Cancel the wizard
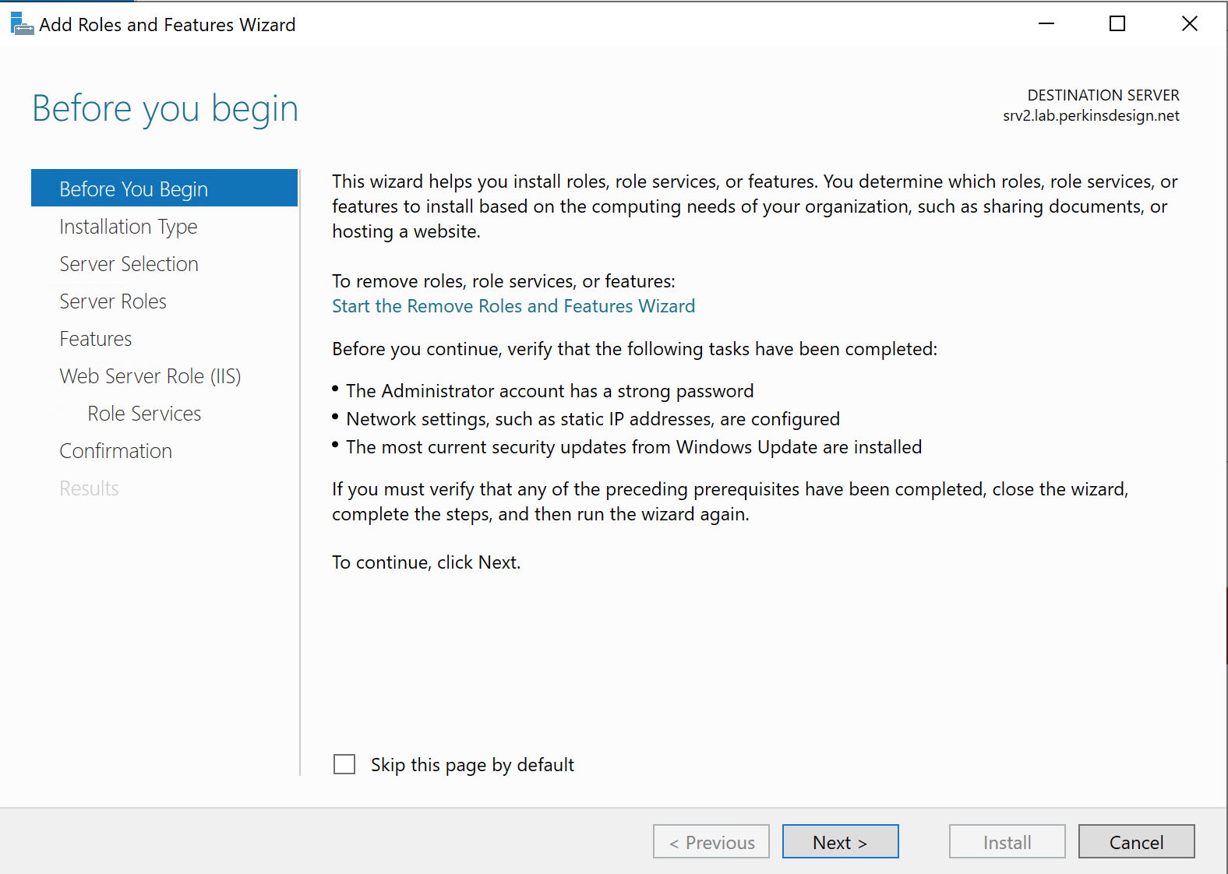Screen dimensions: 1228x874 [x=1136, y=842]
